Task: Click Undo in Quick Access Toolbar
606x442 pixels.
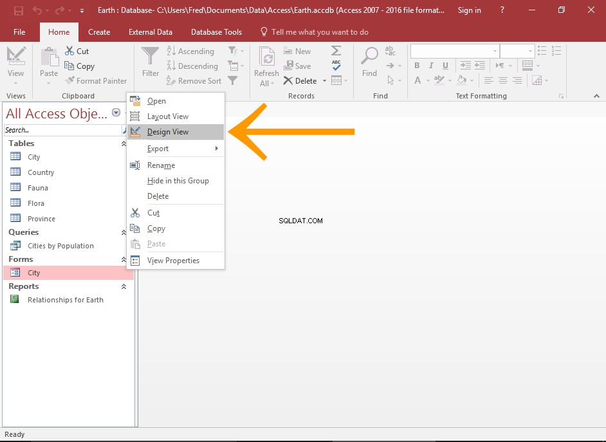Action: [x=37, y=10]
